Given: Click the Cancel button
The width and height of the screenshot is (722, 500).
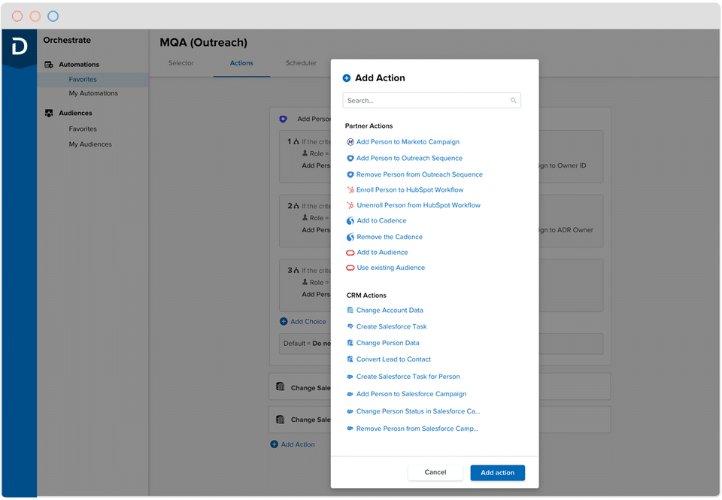Looking at the screenshot, I should [x=435, y=472].
